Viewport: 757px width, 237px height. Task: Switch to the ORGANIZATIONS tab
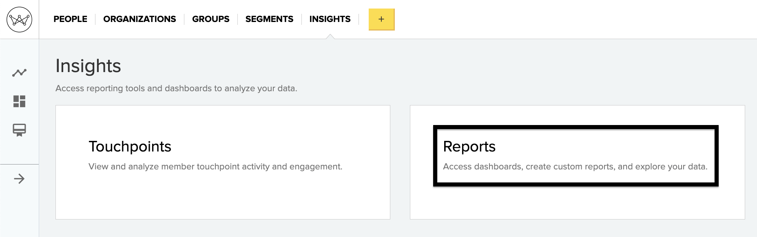139,19
